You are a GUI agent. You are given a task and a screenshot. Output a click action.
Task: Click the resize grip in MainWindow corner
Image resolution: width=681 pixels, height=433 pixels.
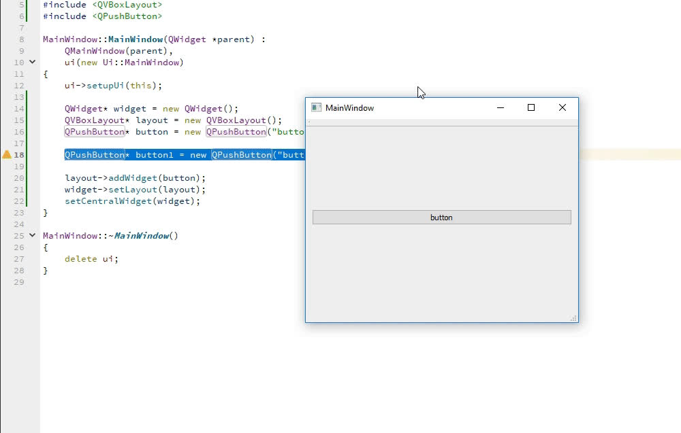[x=573, y=317]
